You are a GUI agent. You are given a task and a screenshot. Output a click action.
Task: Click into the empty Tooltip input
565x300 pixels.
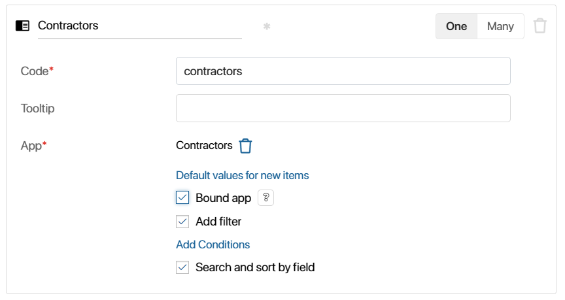pos(343,108)
